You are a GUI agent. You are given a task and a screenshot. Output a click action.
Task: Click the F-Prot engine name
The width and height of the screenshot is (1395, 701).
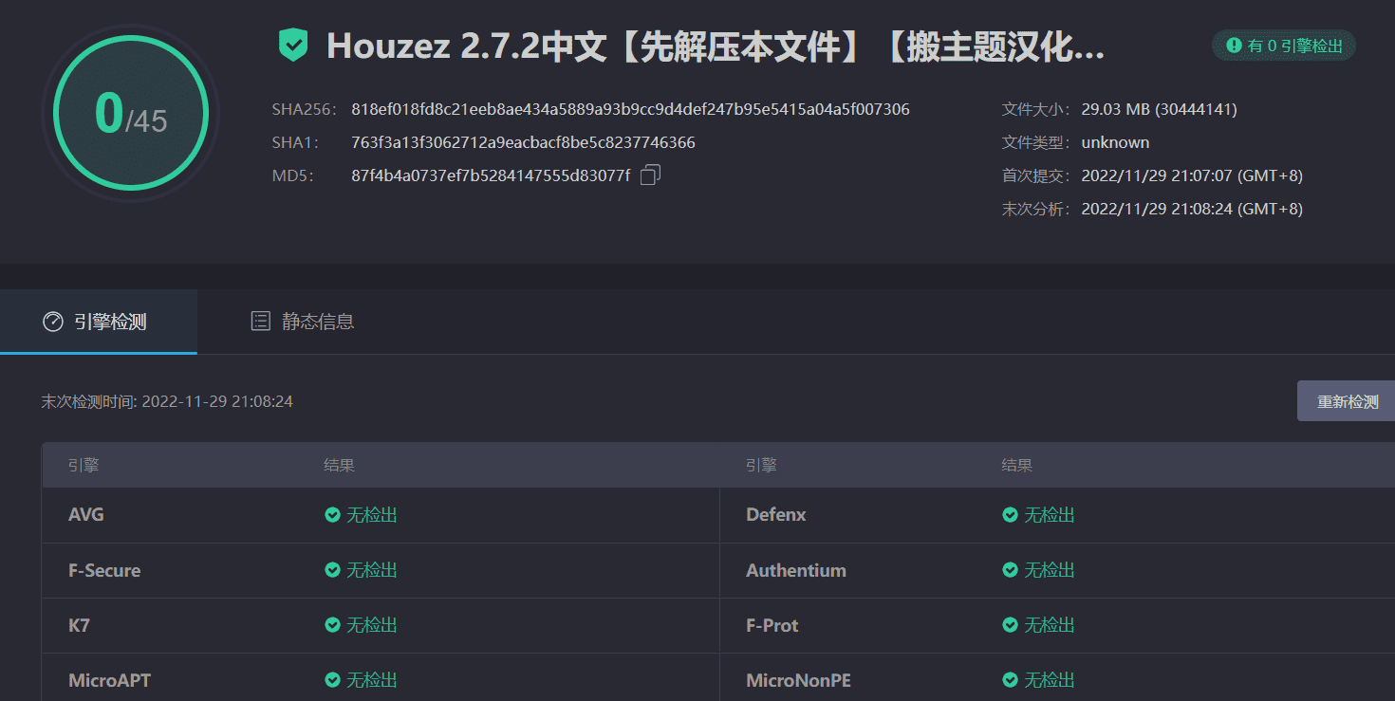pos(772,625)
